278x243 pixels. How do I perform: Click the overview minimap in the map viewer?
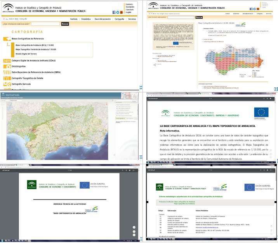tap(130, 95)
